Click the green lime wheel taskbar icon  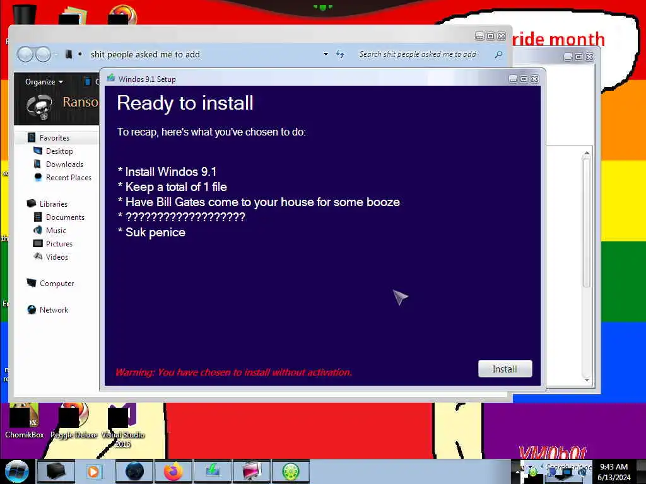[x=290, y=471]
